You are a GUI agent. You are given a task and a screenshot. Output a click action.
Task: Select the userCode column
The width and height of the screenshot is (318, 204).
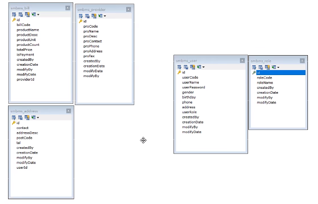pos(190,77)
